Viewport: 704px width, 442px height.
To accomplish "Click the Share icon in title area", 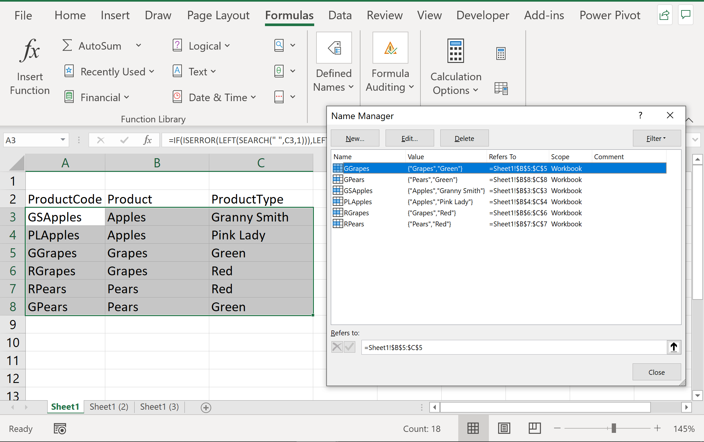I will pyautogui.click(x=664, y=15).
